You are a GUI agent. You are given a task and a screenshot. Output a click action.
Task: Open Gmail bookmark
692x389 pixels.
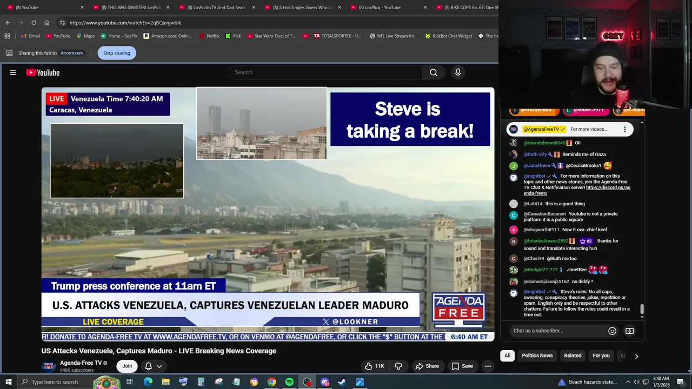[29, 36]
